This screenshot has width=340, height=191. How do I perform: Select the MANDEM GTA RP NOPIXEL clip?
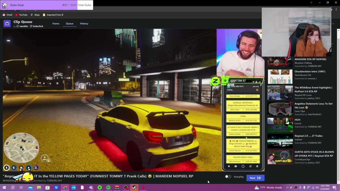(311, 59)
